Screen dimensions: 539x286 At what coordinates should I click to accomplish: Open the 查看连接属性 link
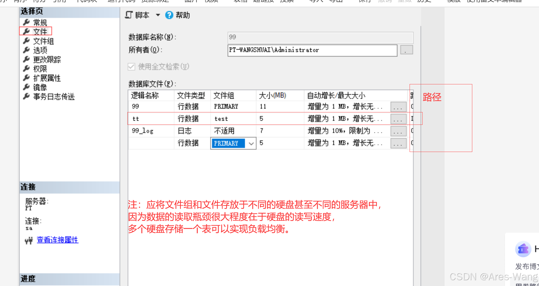[57, 240]
